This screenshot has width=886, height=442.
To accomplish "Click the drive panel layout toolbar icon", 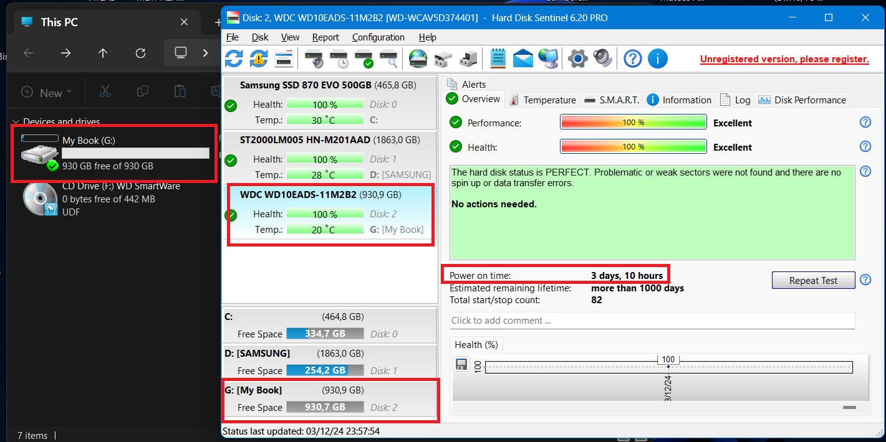I will point(284,59).
